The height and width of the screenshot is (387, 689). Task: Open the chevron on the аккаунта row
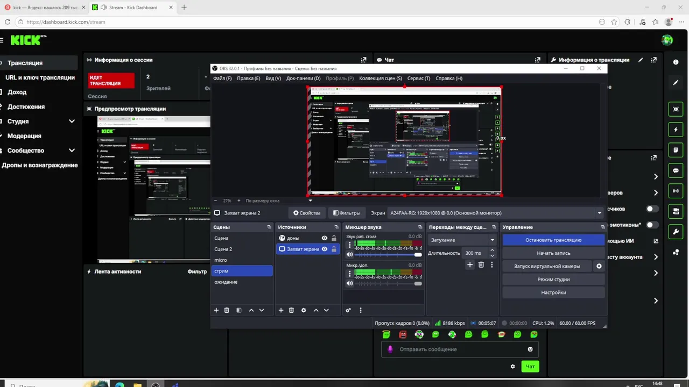coord(656,257)
